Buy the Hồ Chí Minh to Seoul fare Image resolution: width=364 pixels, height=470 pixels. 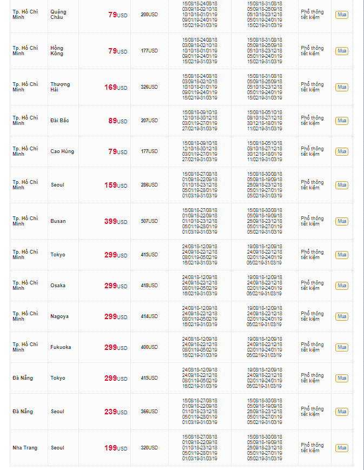[x=341, y=185]
